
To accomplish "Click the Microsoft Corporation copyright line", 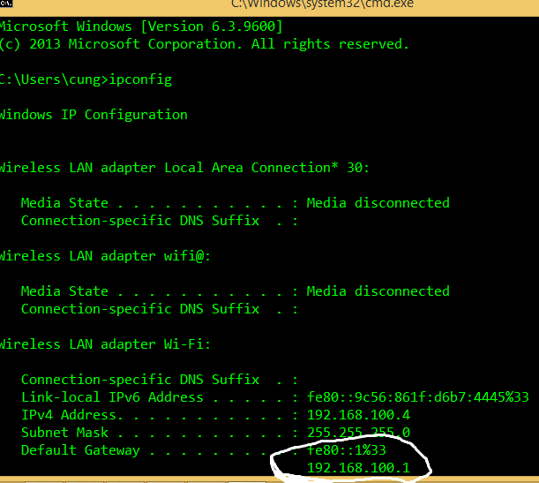I will click(x=204, y=44).
